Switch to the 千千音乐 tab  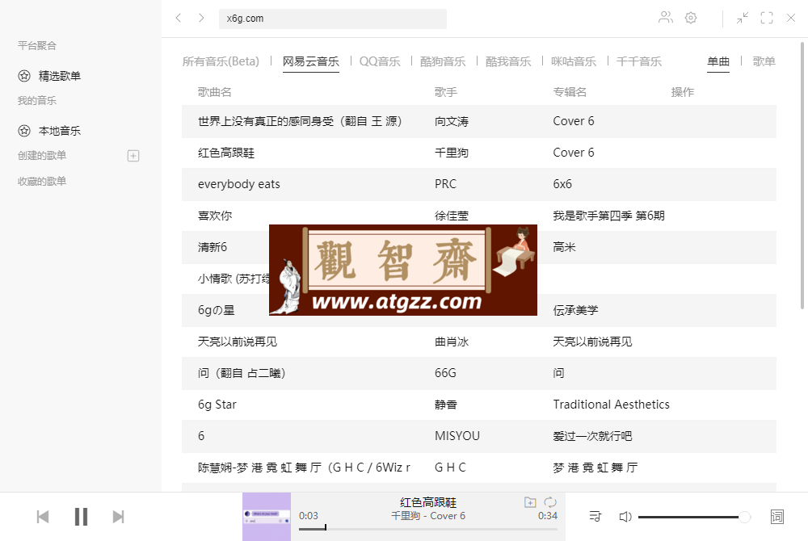(x=639, y=61)
